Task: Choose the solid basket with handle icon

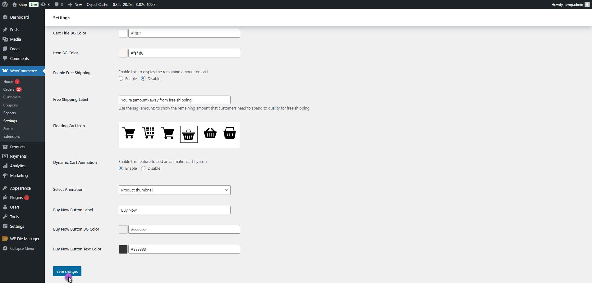Action: [210, 133]
